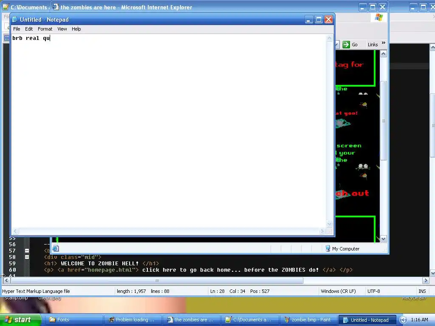Screen dimensions: 435x326
Task: Open the File menu in Notepad
Action: coord(17,29)
